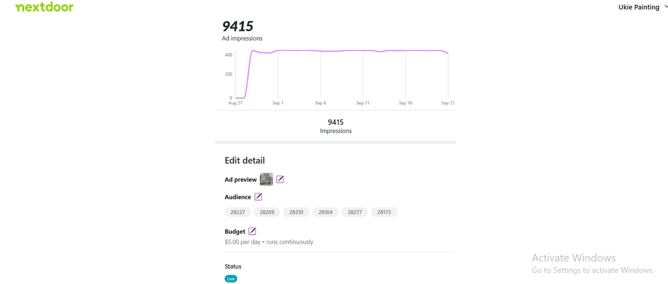Expand the Ukie Painting account dropdown arrow
668x284 pixels.
666,7
